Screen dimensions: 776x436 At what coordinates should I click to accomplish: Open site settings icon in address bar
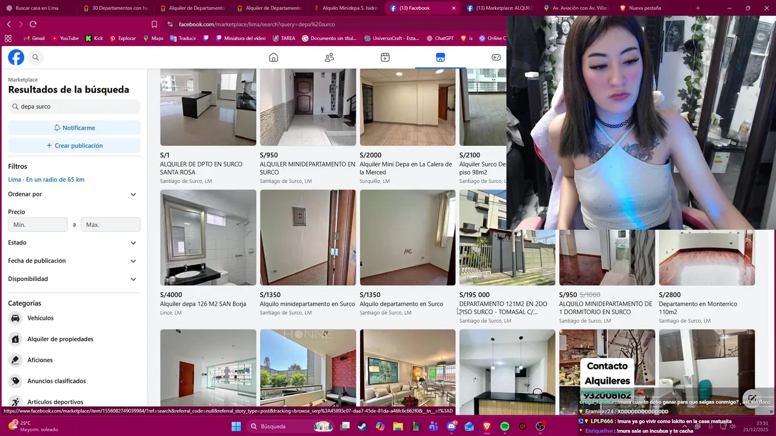(170, 24)
